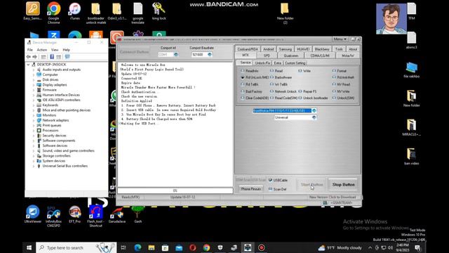Open File Explorer from the taskbar
The height and width of the screenshot is (253, 449).
pos(152,247)
